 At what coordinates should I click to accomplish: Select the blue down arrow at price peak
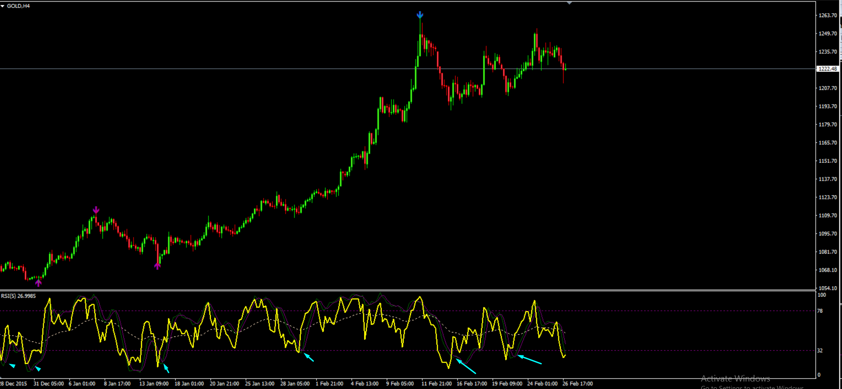click(420, 15)
